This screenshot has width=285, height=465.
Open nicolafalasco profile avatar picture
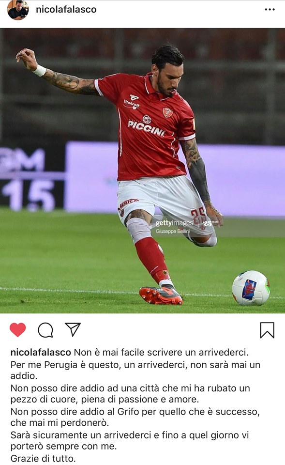(x=18, y=10)
